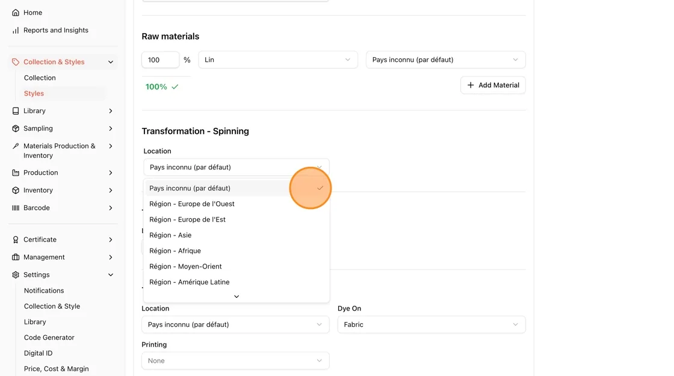674x376 pixels.
Task: Collapse the Settings sidebar section
Action: (x=111, y=274)
